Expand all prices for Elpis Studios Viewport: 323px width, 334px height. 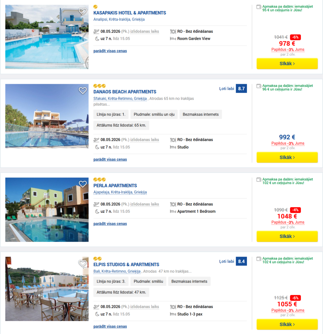point(110,326)
